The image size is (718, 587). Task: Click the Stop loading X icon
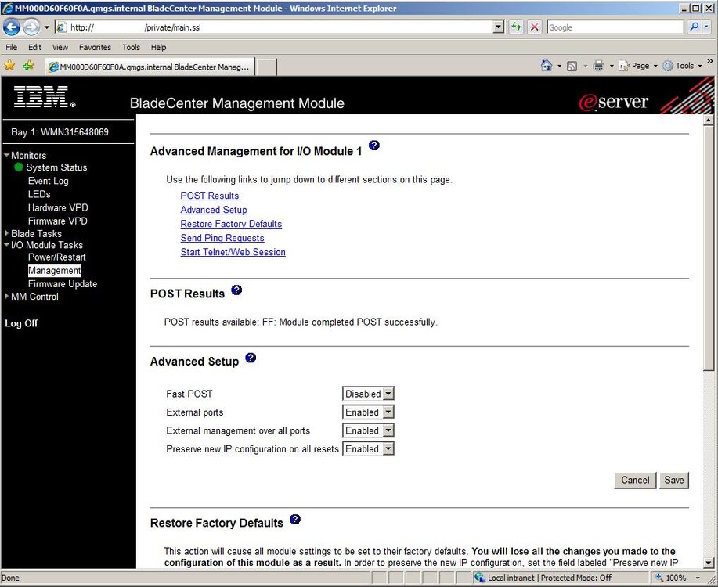[534, 27]
